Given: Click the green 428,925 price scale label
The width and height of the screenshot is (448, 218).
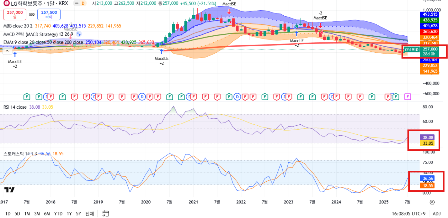Looking at the screenshot, I should (x=430, y=20).
